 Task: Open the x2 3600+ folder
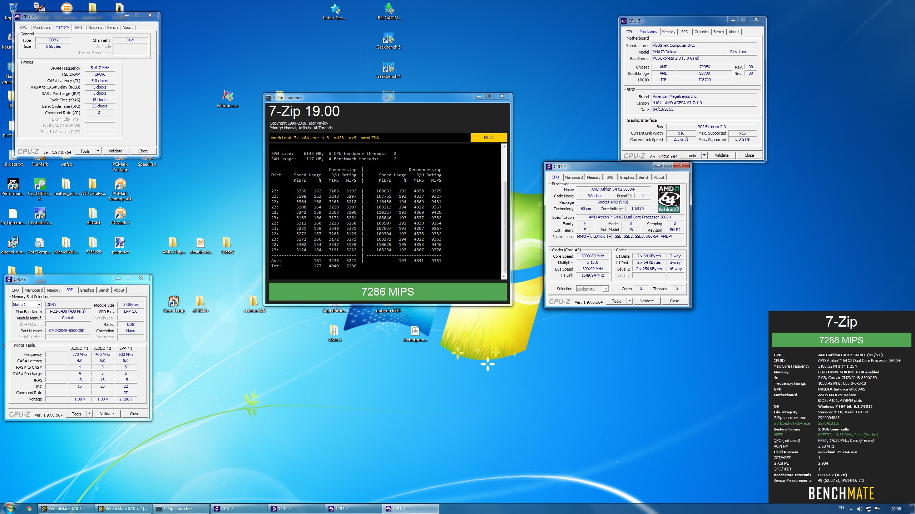(x=201, y=304)
